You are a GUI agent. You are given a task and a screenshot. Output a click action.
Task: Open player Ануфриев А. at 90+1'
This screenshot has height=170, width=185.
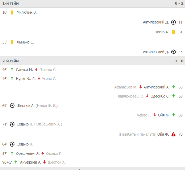click(x=31, y=162)
